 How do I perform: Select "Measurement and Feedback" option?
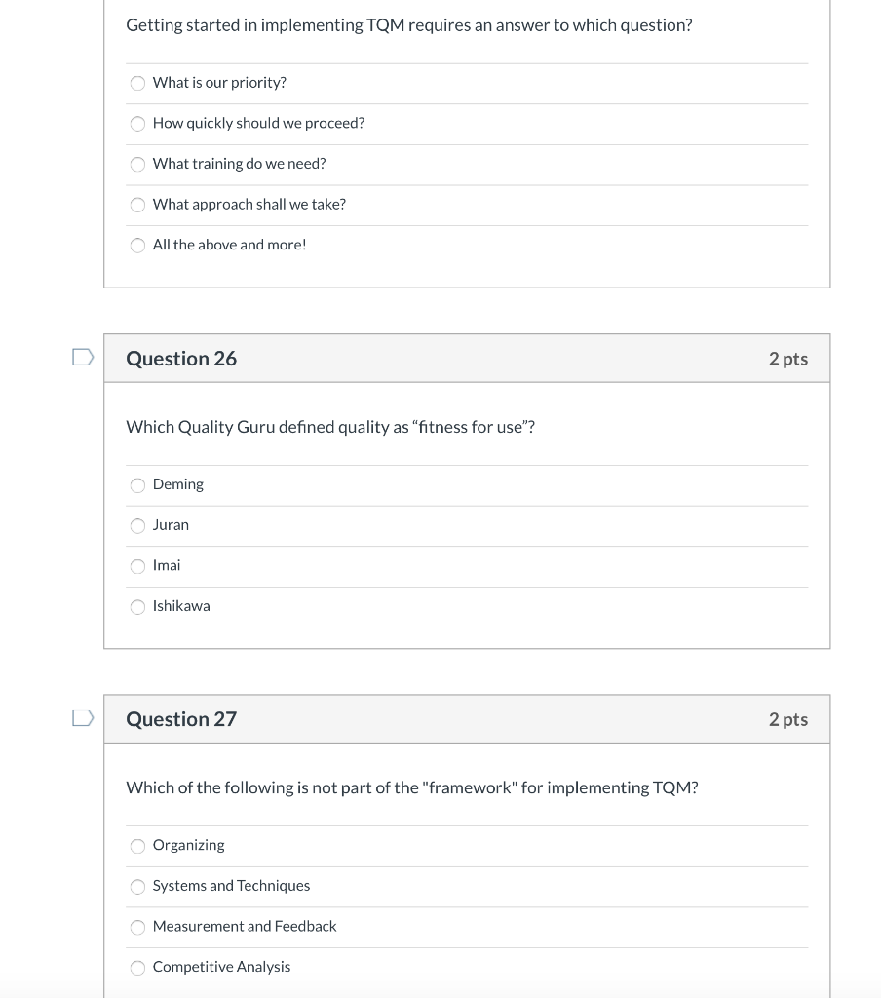(x=137, y=927)
